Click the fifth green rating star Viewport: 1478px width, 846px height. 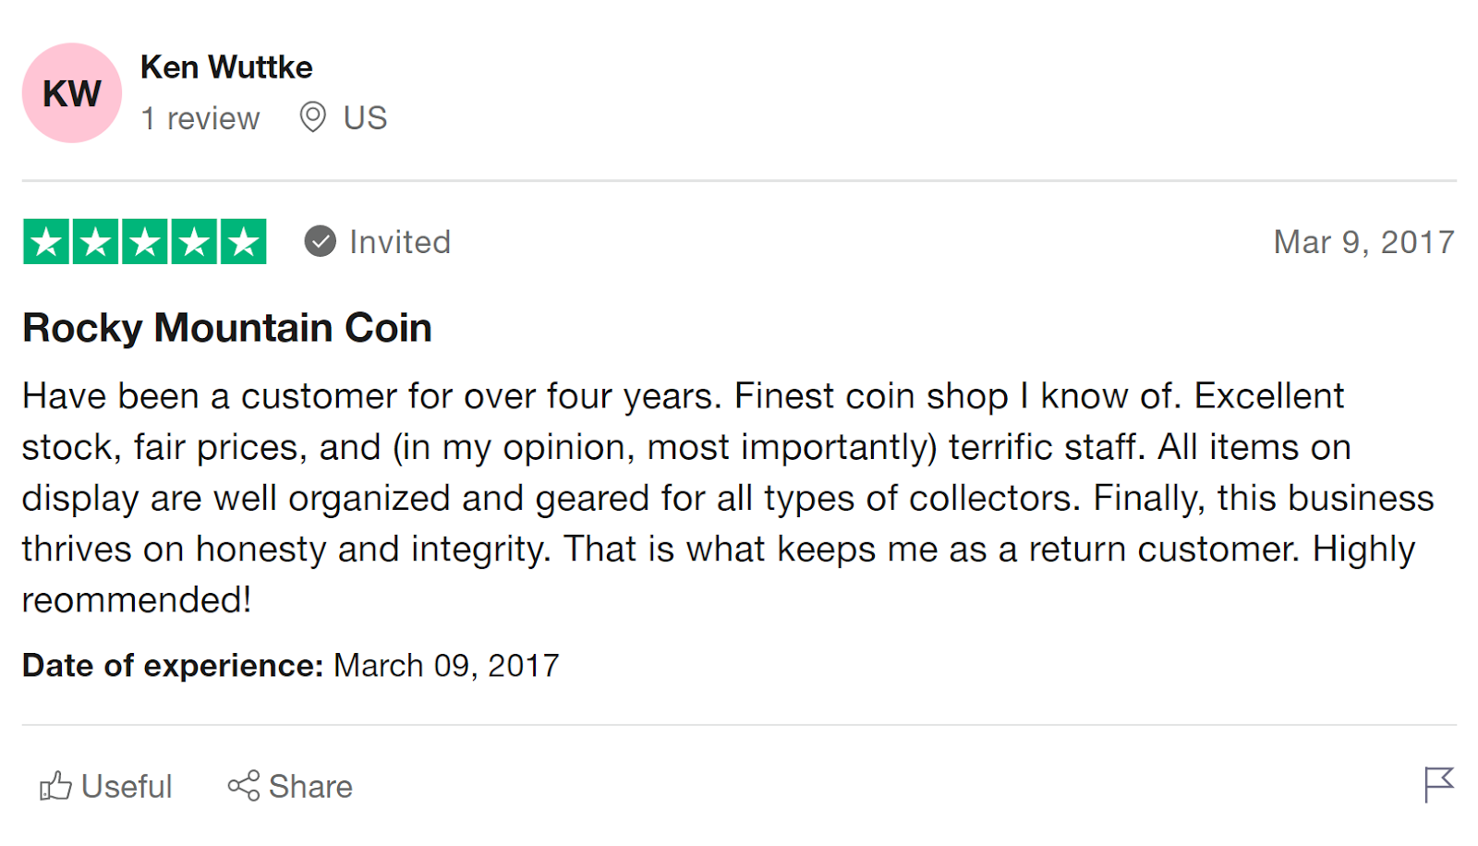tap(244, 242)
